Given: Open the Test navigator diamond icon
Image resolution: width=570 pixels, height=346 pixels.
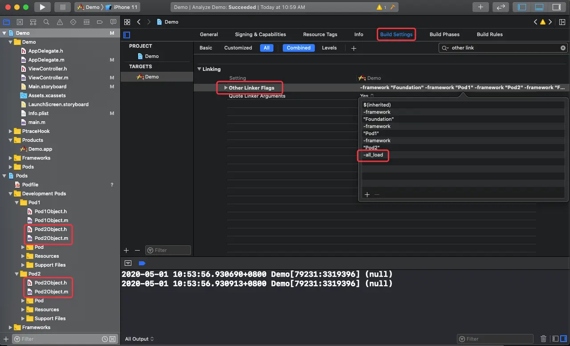Looking at the screenshot, I should [x=73, y=22].
